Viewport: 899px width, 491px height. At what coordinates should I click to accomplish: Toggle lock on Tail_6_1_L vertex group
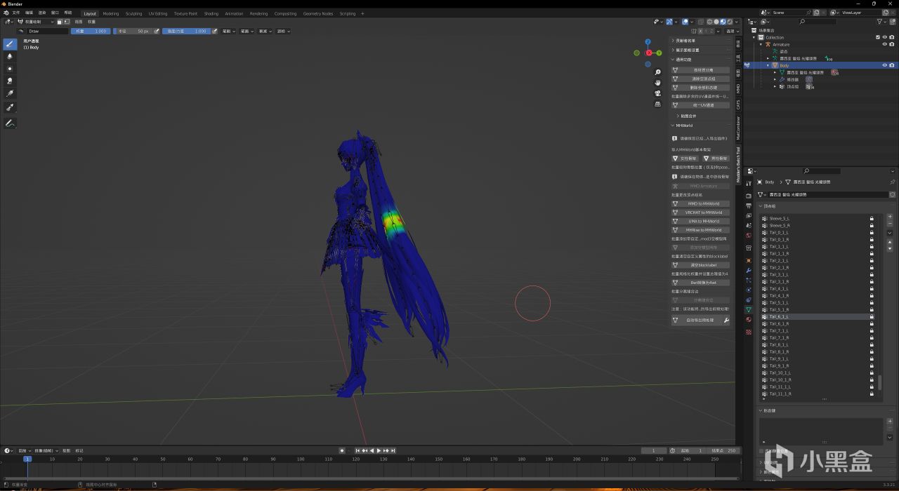pos(872,317)
